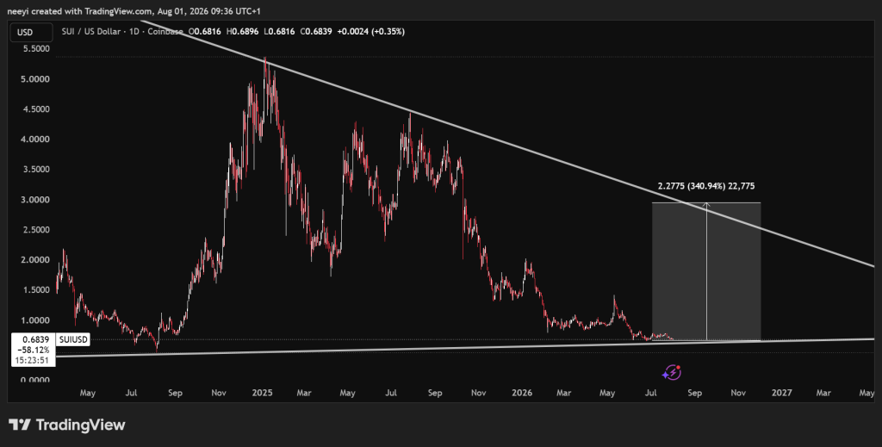The image size is (882, 447).
Task: Click the purple lightning event icon
Action: (672, 372)
